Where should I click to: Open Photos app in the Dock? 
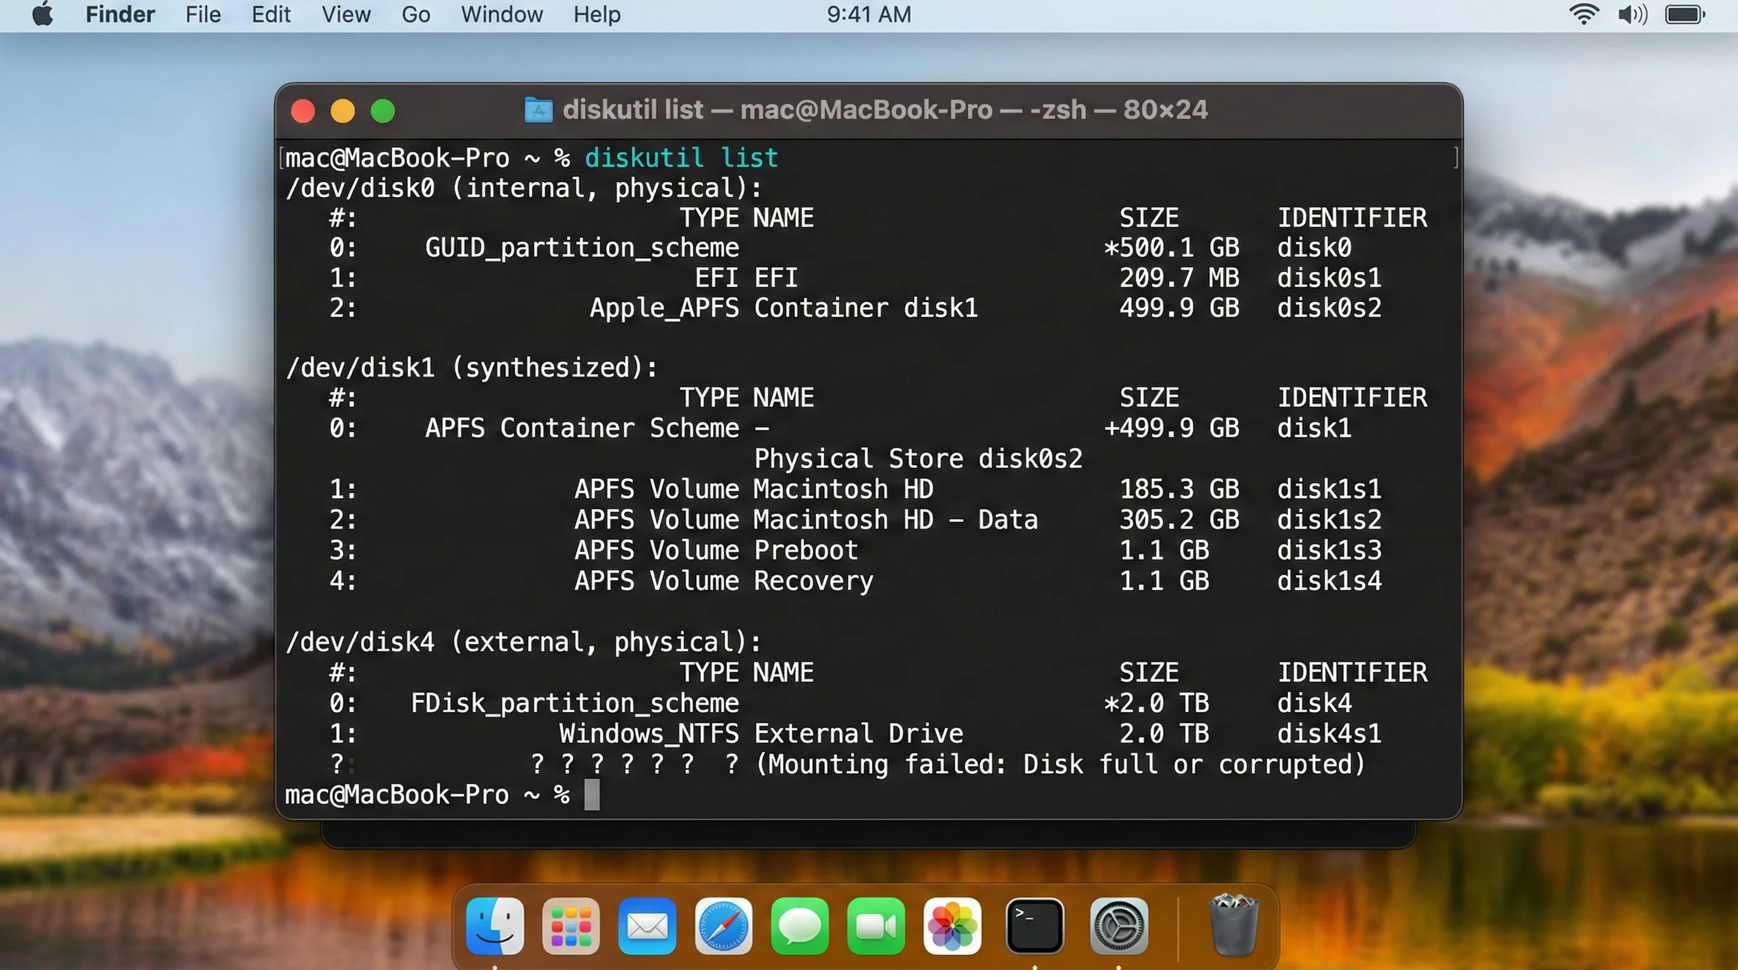point(952,926)
